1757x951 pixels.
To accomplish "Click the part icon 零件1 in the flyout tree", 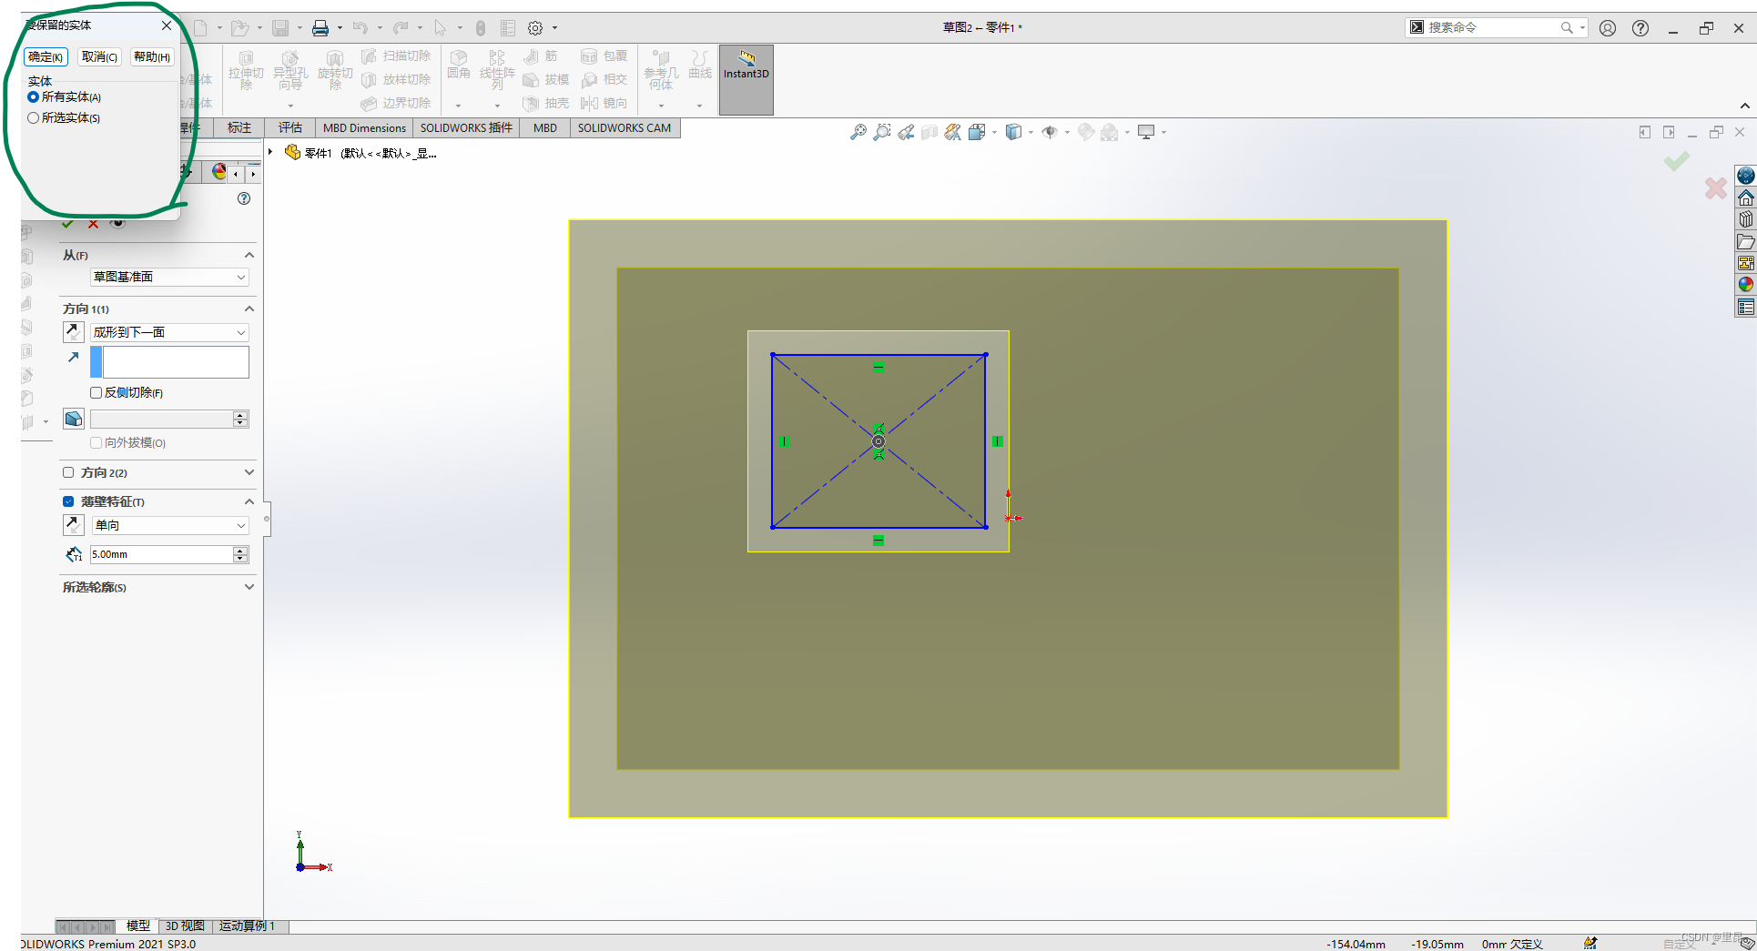I will click(x=292, y=152).
